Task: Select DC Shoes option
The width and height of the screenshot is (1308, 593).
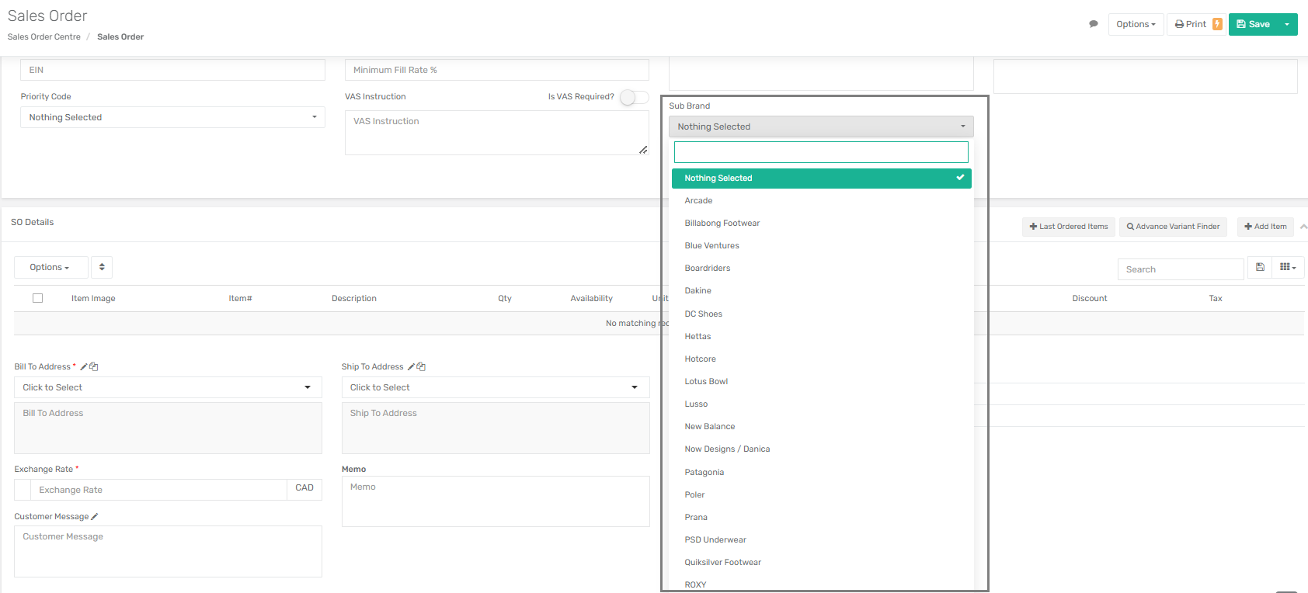Action: pos(703,314)
